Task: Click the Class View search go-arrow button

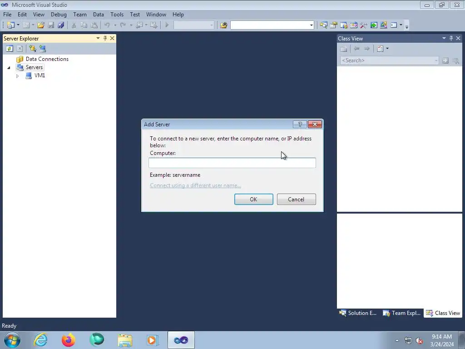Action: point(445,60)
